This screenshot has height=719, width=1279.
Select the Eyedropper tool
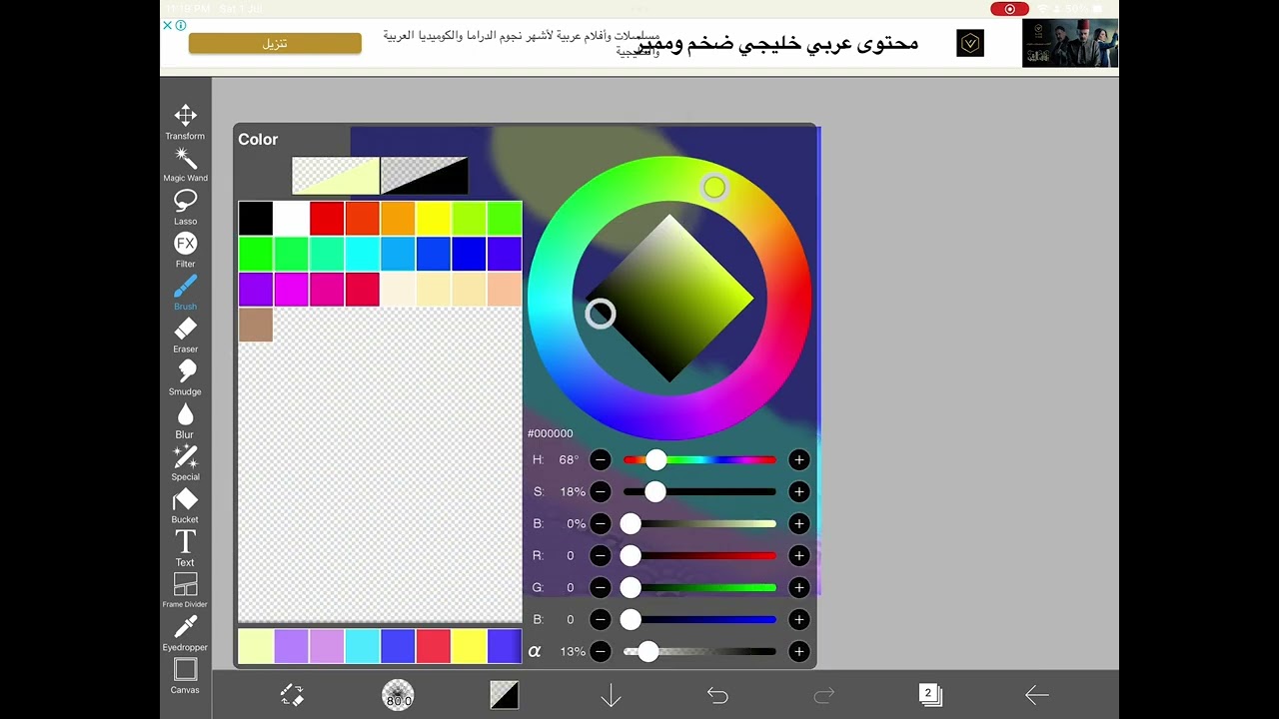[x=185, y=634]
